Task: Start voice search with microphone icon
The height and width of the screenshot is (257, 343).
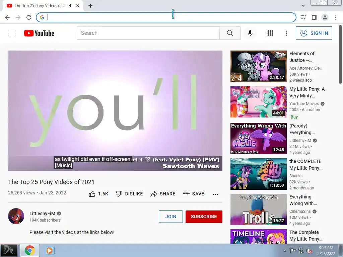Action: 250,33
